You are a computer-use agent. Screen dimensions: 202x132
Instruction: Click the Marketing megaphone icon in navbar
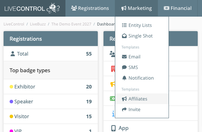(x=124, y=8)
